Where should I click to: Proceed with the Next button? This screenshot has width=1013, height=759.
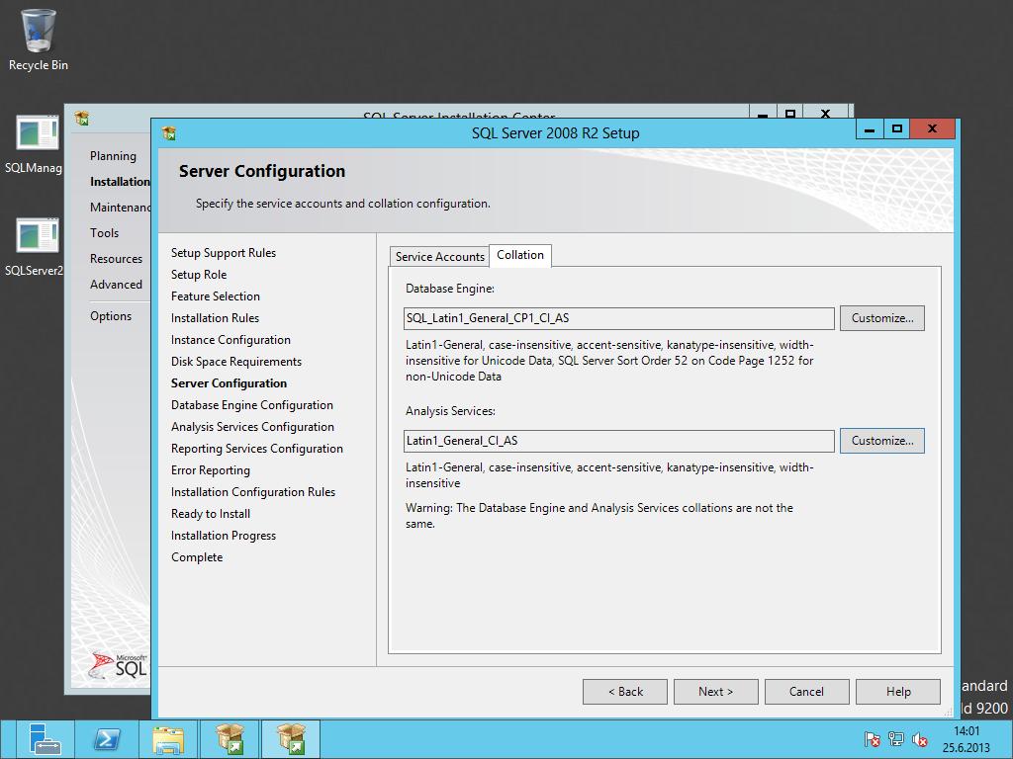click(716, 692)
